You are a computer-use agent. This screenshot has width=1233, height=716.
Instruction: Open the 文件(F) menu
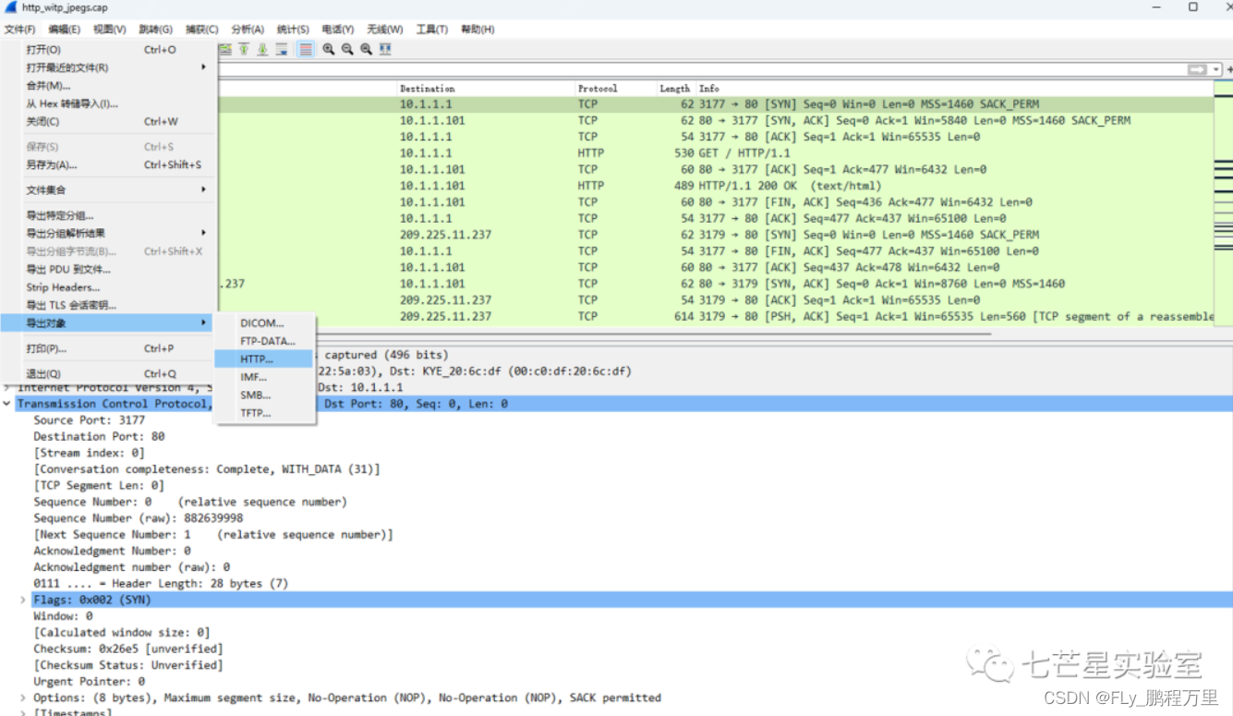19,30
